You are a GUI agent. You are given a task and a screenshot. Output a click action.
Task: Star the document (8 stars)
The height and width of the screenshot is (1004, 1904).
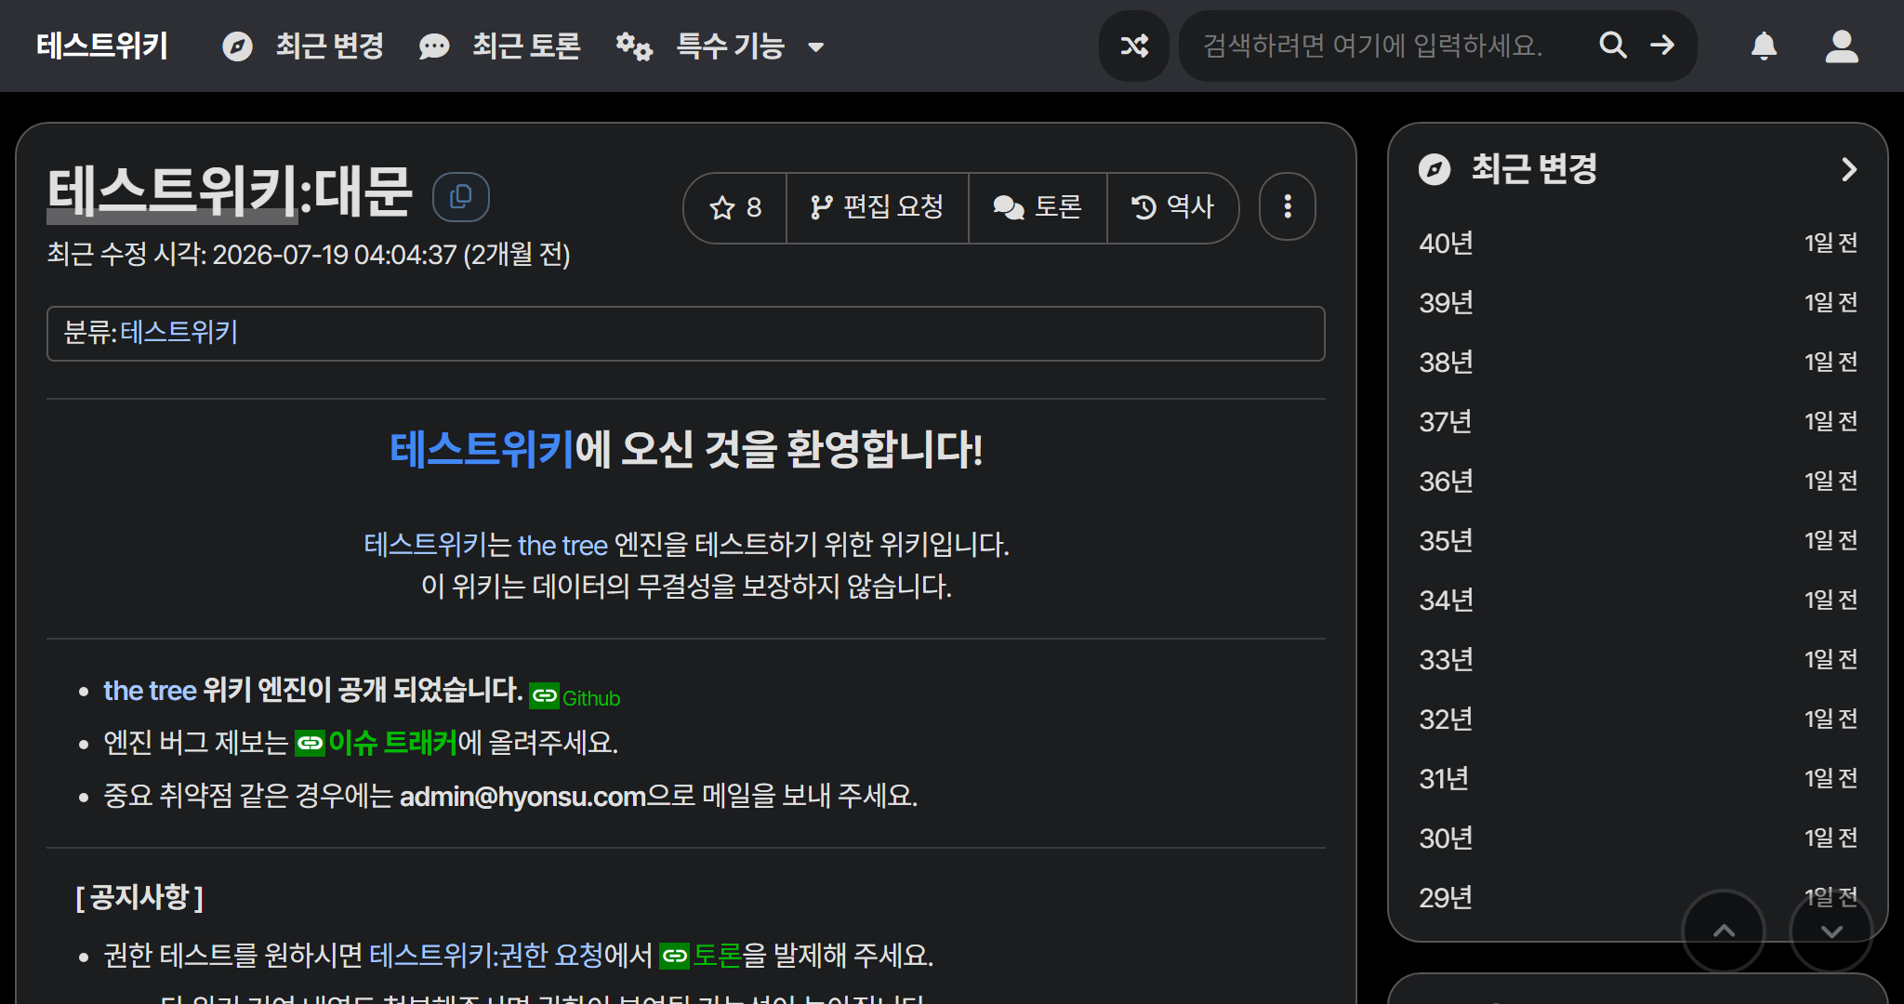click(x=735, y=207)
